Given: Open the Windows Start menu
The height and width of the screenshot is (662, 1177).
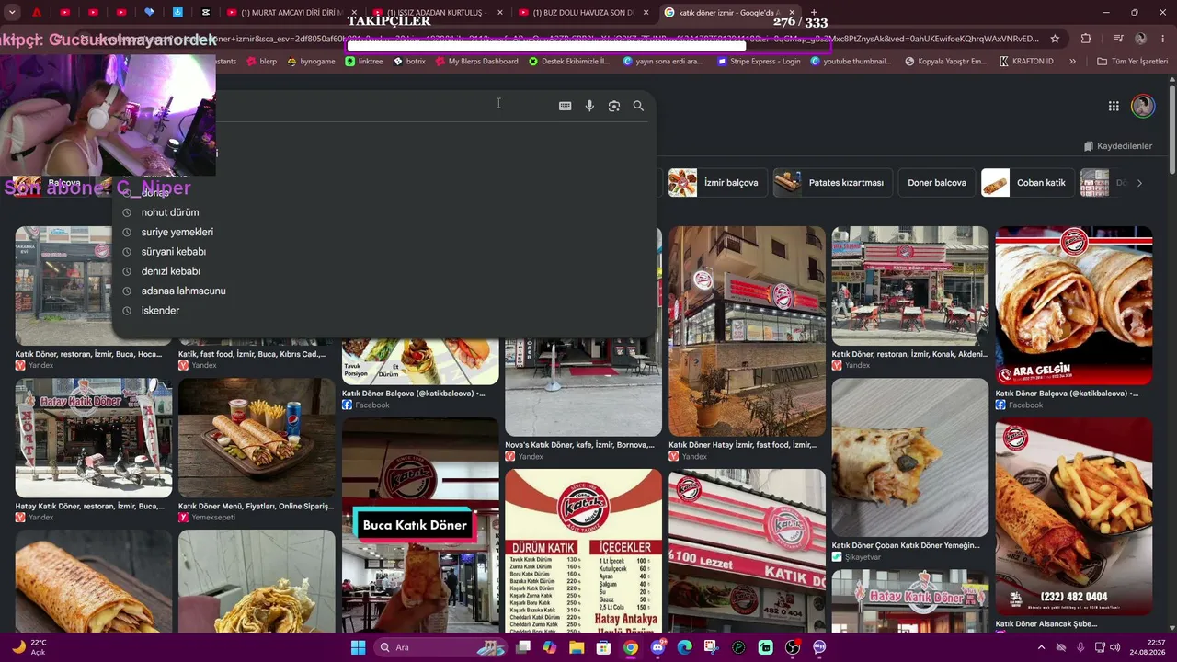Looking at the screenshot, I should point(358,647).
